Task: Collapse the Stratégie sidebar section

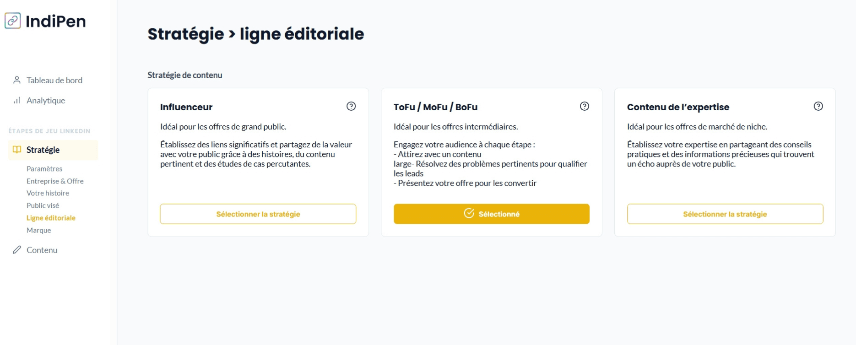Action: 43,150
